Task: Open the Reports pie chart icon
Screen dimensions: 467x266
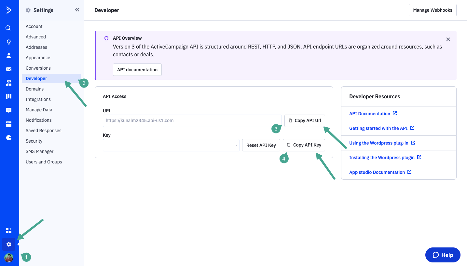Action: coord(9,138)
